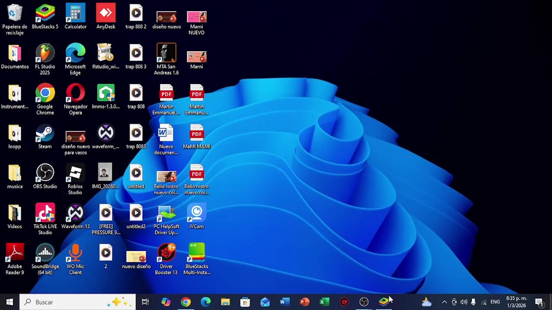Screen dimensions: 552x310
Task: Select the lmms-1.3.0... installer icon
Action: (106, 96)
